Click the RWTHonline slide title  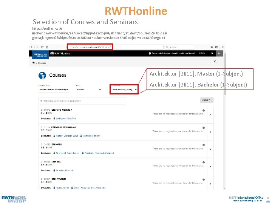[x=136, y=11]
